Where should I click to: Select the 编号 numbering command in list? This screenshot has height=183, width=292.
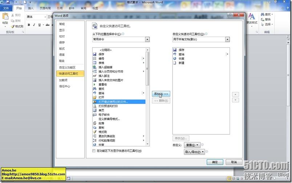pos(119,58)
